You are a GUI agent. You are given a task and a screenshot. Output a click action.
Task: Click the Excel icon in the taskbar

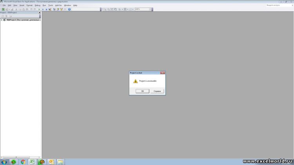pos(32,161)
